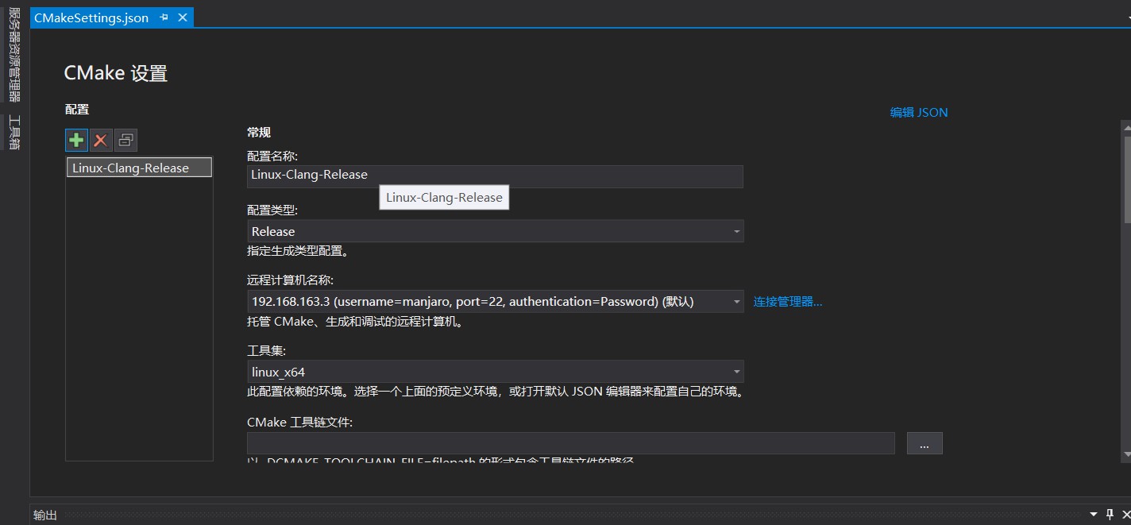Close the 输出 output panel
This screenshot has width=1131, height=525.
1125,515
